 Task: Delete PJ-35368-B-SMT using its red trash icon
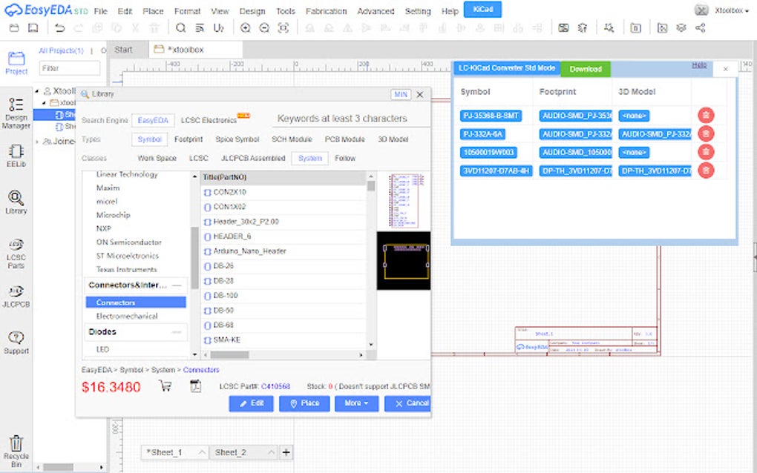pos(705,116)
